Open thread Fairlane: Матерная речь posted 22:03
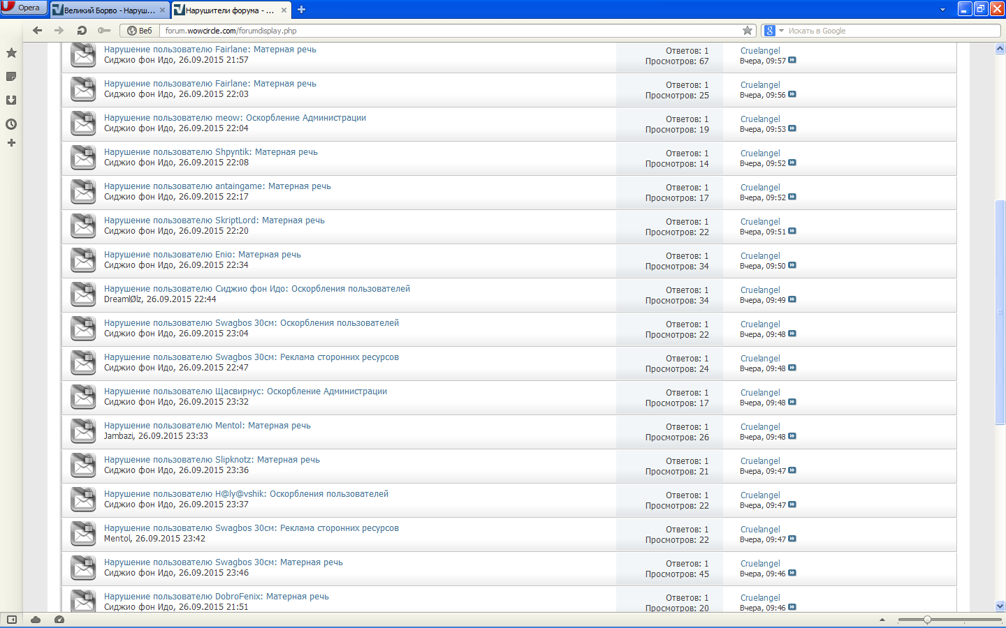The height and width of the screenshot is (628, 1006). [210, 84]
